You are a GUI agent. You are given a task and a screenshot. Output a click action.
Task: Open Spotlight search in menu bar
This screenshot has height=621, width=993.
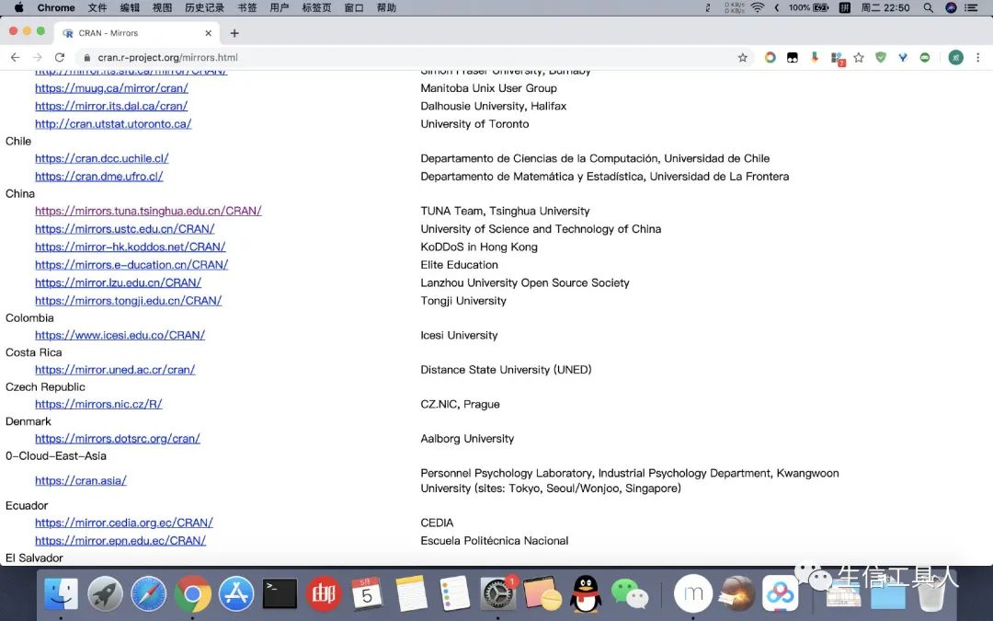[x=928, y=7]
